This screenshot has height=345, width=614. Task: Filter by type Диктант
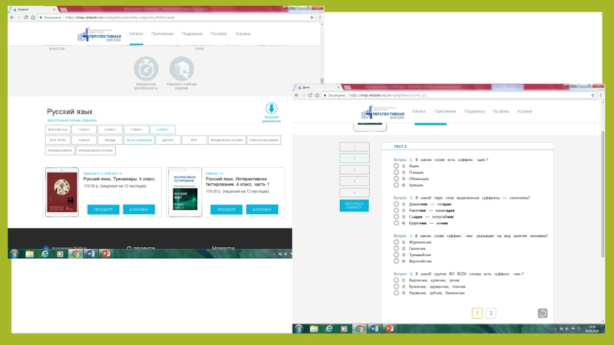point(168,140)
